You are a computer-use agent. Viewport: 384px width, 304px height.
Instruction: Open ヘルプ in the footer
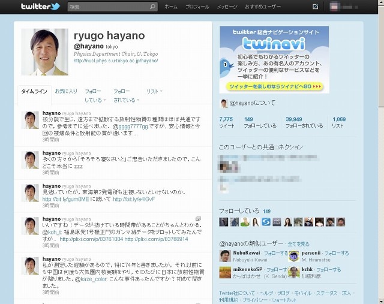[x=266, y=293]
